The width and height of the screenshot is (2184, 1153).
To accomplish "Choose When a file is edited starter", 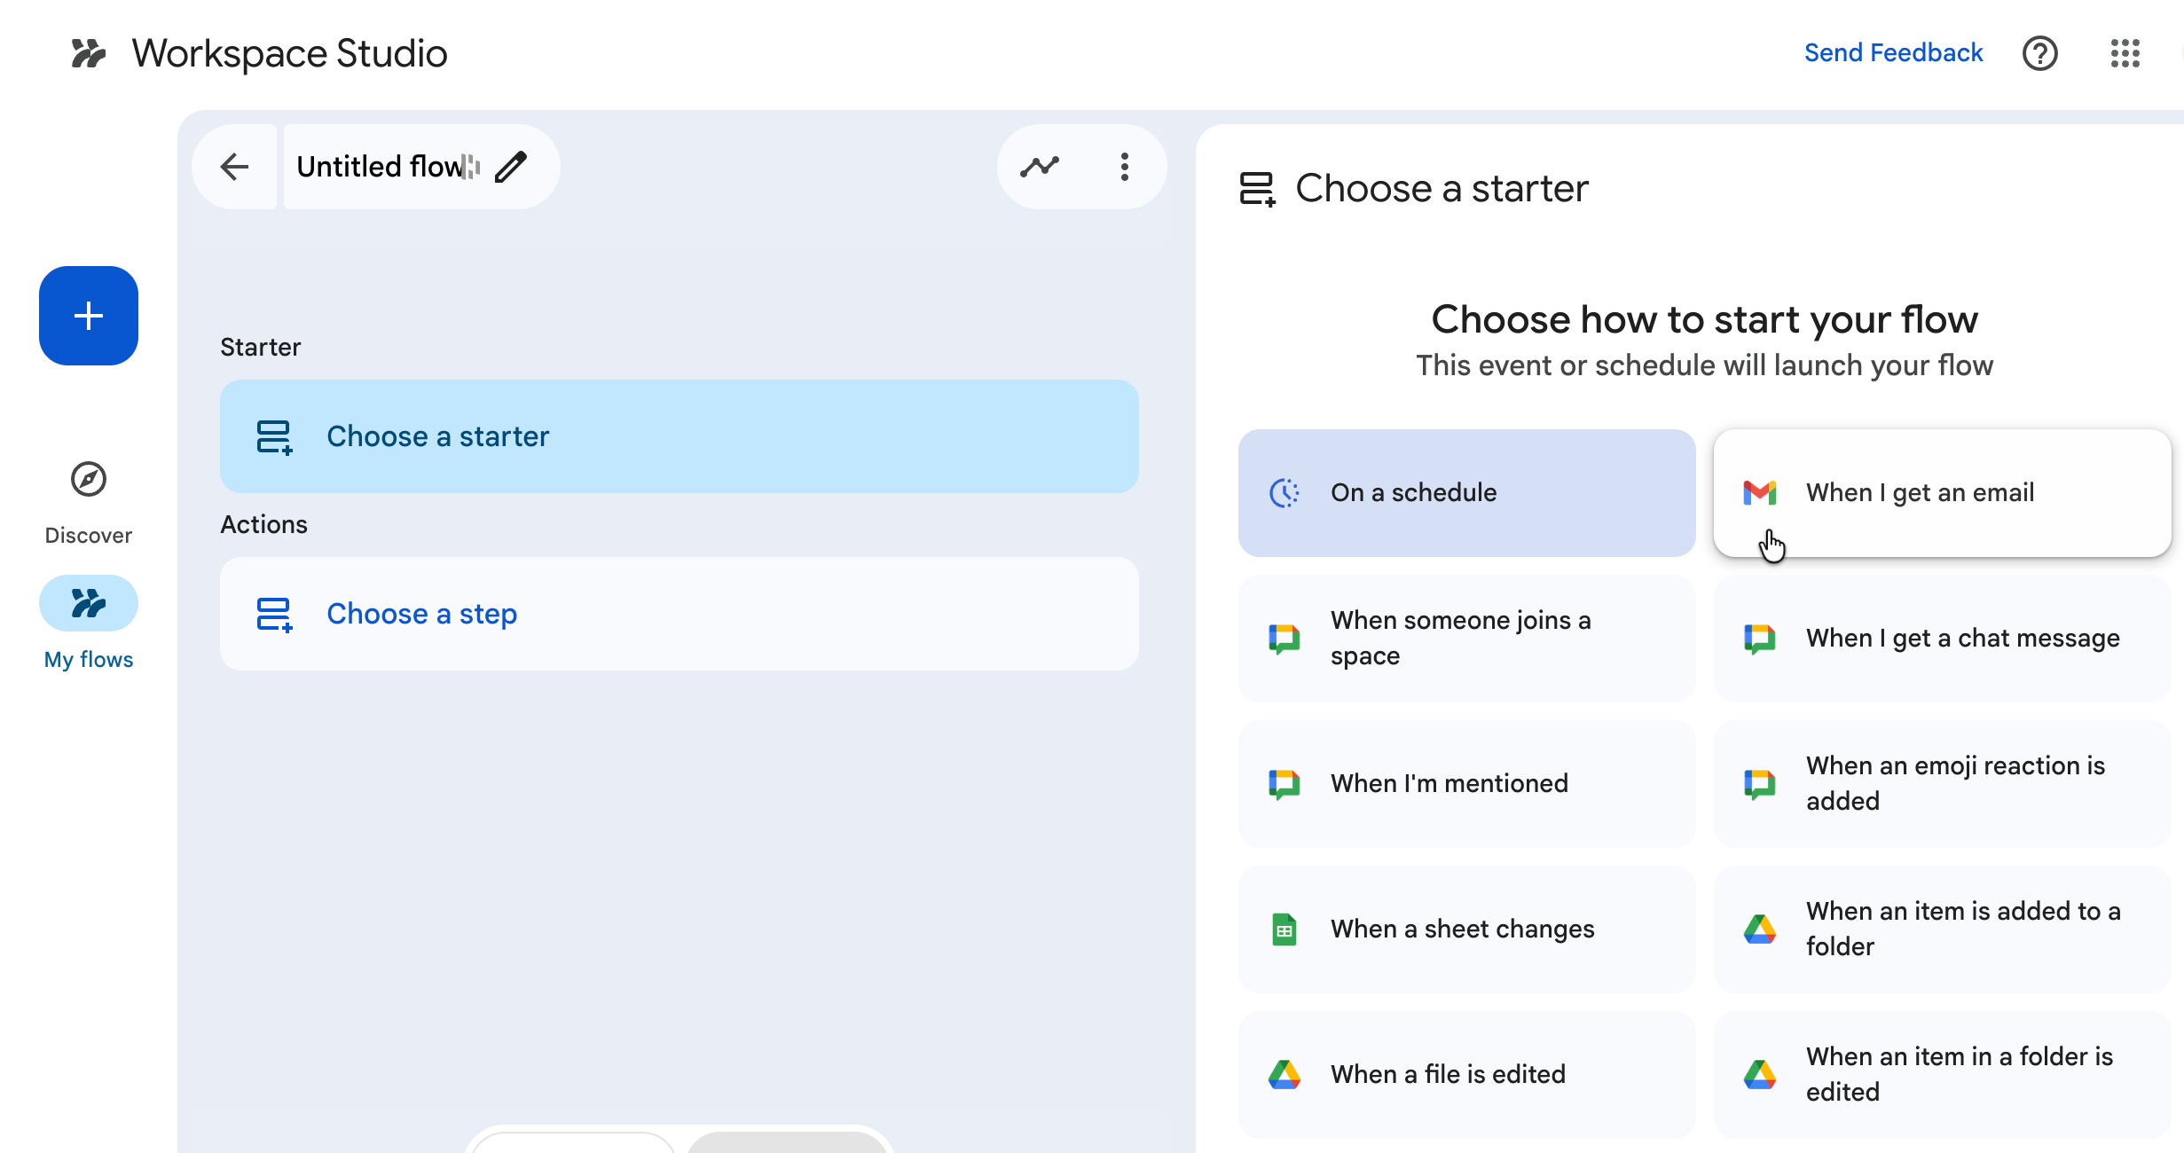I will pyautogui.click(x=1466, y=1075).
